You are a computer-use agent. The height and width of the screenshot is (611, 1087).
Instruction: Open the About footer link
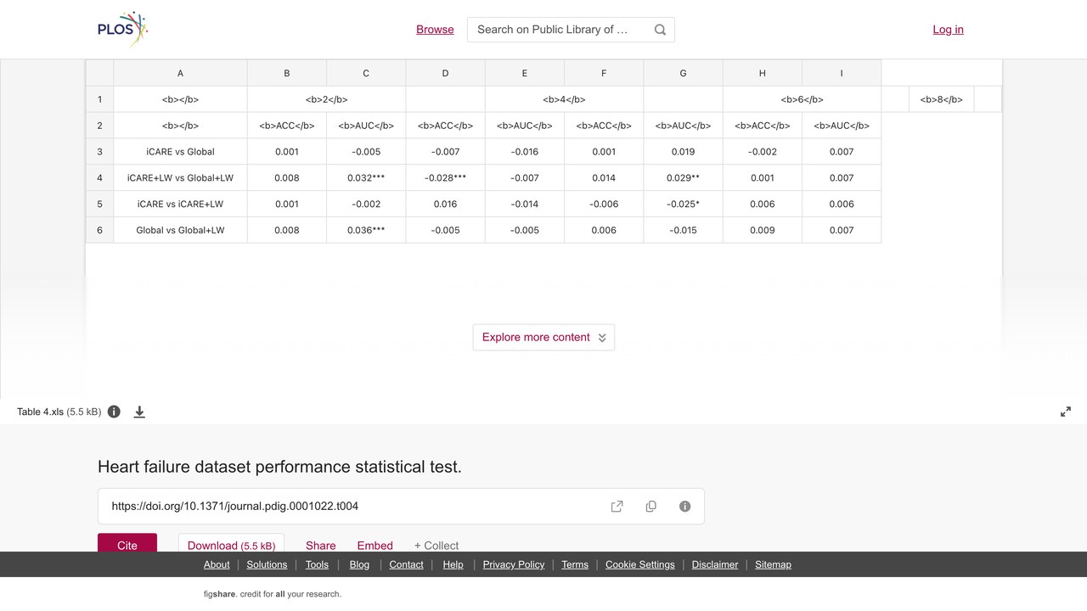pyautogui.click(x=217, y=564)
